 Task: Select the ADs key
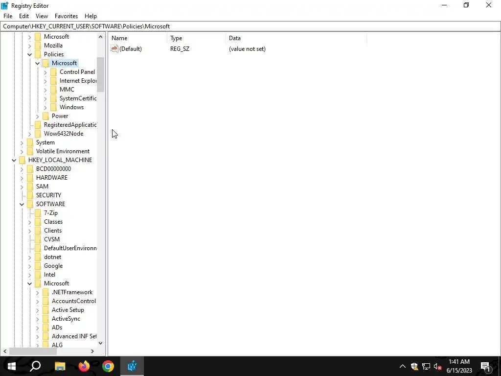pos(57,328)
